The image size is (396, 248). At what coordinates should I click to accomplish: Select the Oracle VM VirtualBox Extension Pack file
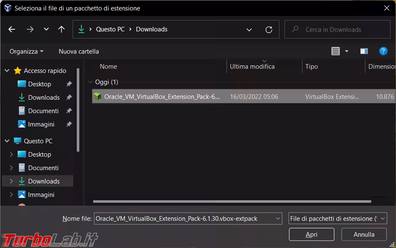(162, 97)
